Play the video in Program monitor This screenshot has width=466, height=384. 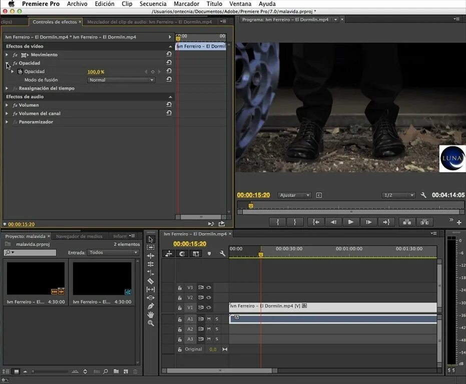click(x=350, y=222)
